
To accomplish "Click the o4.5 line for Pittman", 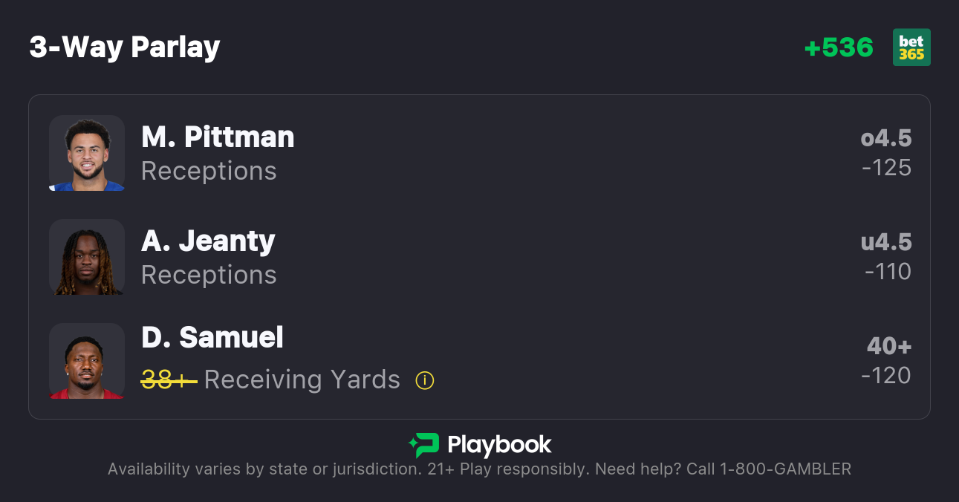I will tap(886, 138).
